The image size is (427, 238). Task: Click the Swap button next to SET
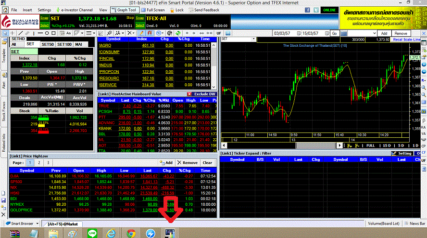[44, 18]
